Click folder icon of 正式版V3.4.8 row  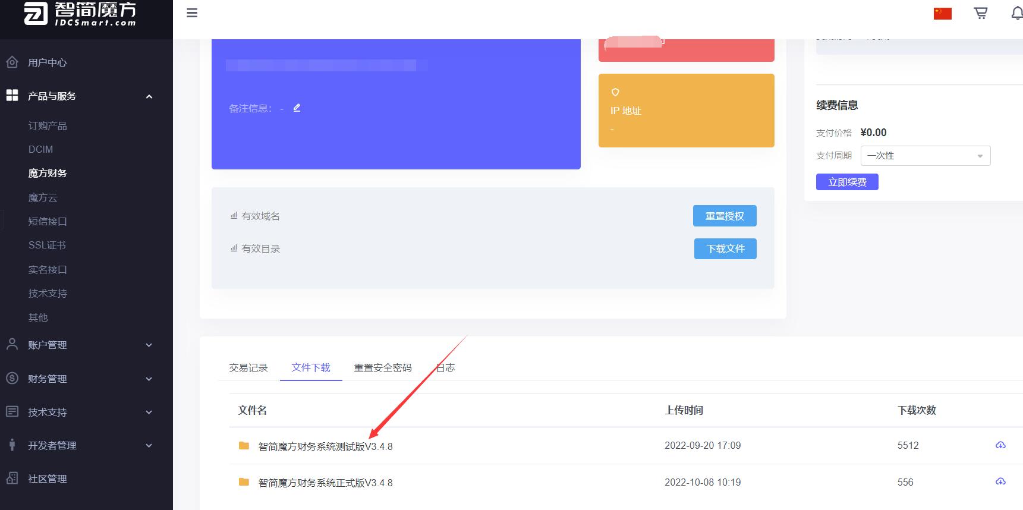point(244,481)
